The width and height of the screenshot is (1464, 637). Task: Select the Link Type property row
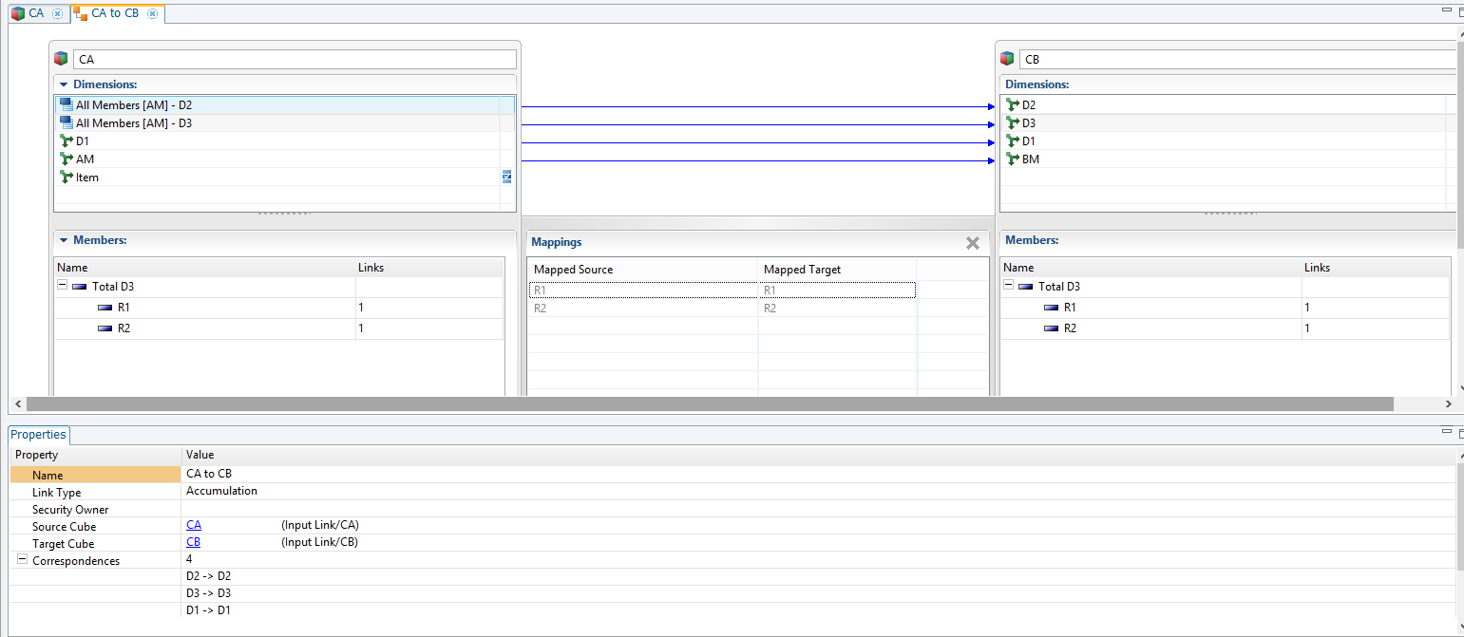pyautogui.click(x=732, y=492)
